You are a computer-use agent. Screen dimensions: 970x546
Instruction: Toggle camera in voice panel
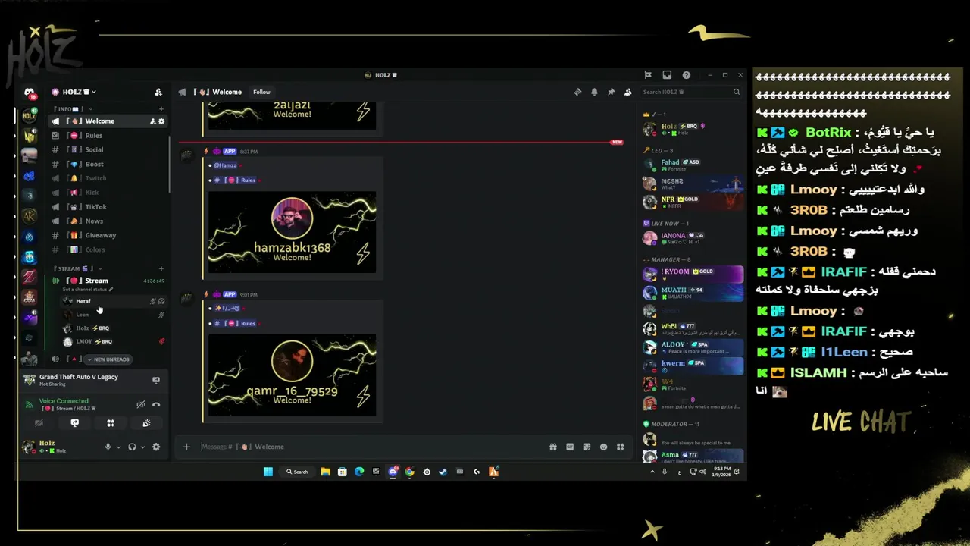click(39, 423)
